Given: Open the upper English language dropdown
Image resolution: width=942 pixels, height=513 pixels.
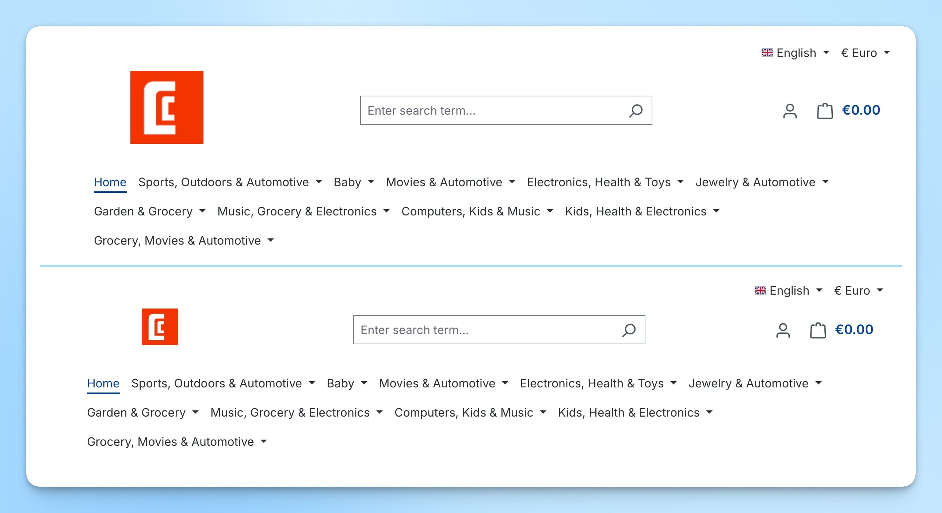Looking at the screenshot, I should pyautogui.click(x=796, y=53).
